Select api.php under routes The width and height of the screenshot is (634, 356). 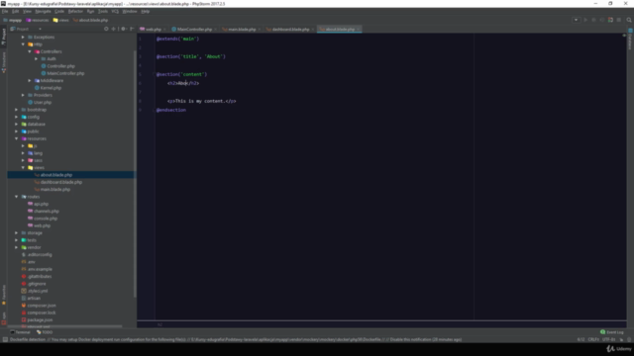38,204
